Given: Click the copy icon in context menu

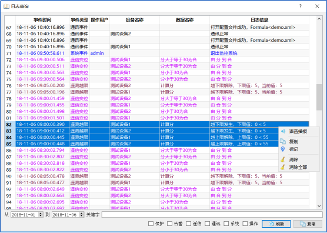Looking at the screenshot, I should coord(283,141).
